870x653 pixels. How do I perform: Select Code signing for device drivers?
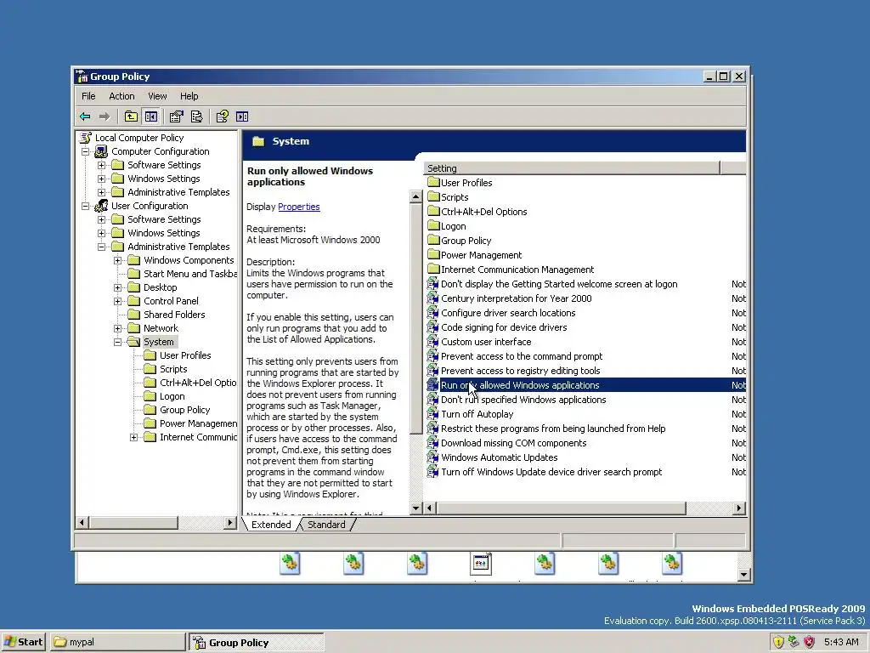504,327
